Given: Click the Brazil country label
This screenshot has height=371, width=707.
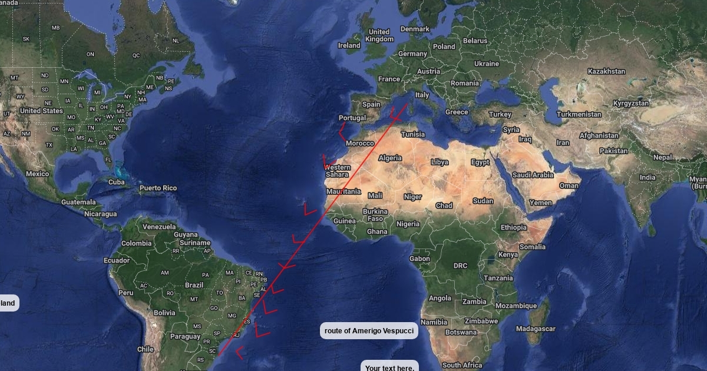Looking at the screenshot, I should [194, 285].
